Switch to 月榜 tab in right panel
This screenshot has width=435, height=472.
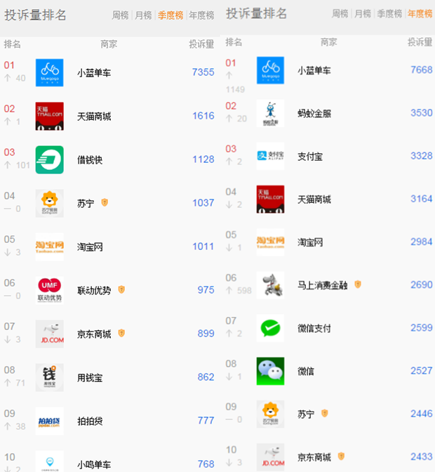point(363,13)
